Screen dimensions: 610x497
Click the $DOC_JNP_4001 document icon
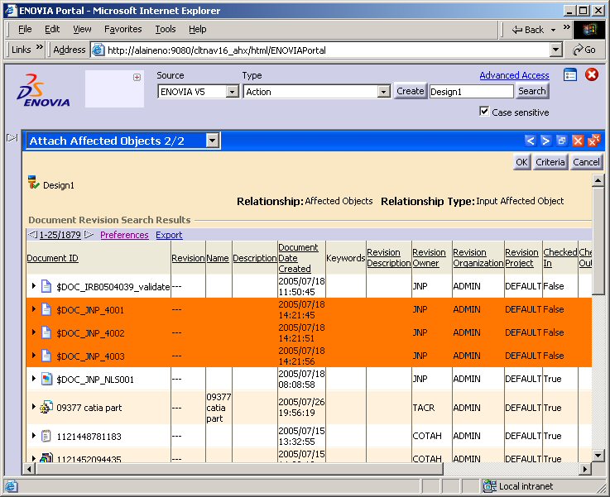click(x=46, y=310)
